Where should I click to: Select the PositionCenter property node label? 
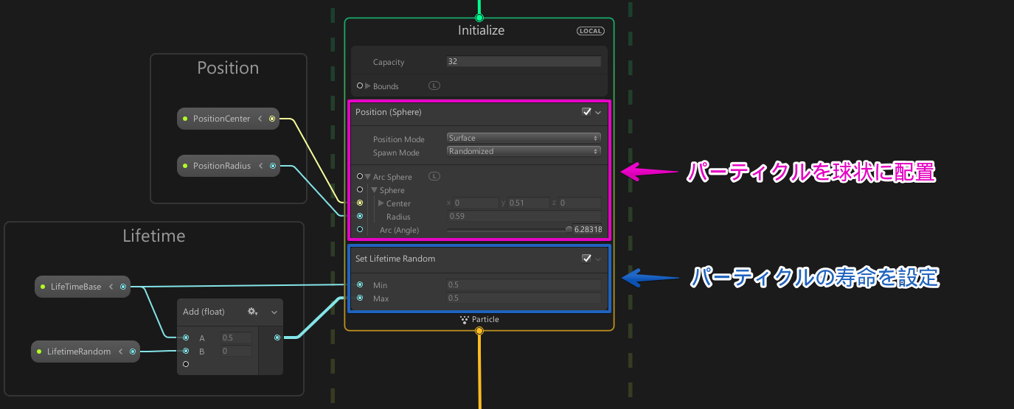click(x=221, y=119)
